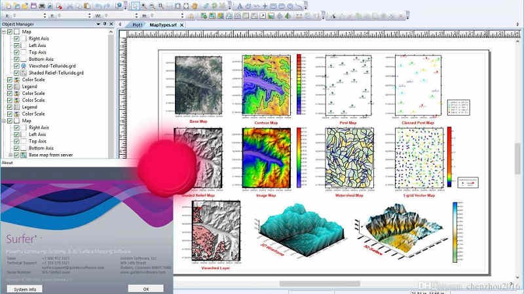Image resolution: width=524 pixels, height=294 pixels.
Task: Click the Base map from server layer icon
Action: [24, 155]
